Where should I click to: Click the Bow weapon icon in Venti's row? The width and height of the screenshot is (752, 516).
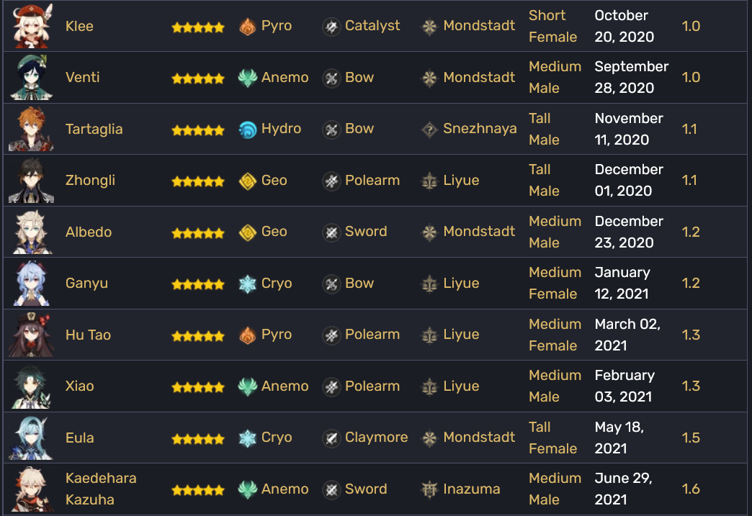pos(331,78)
